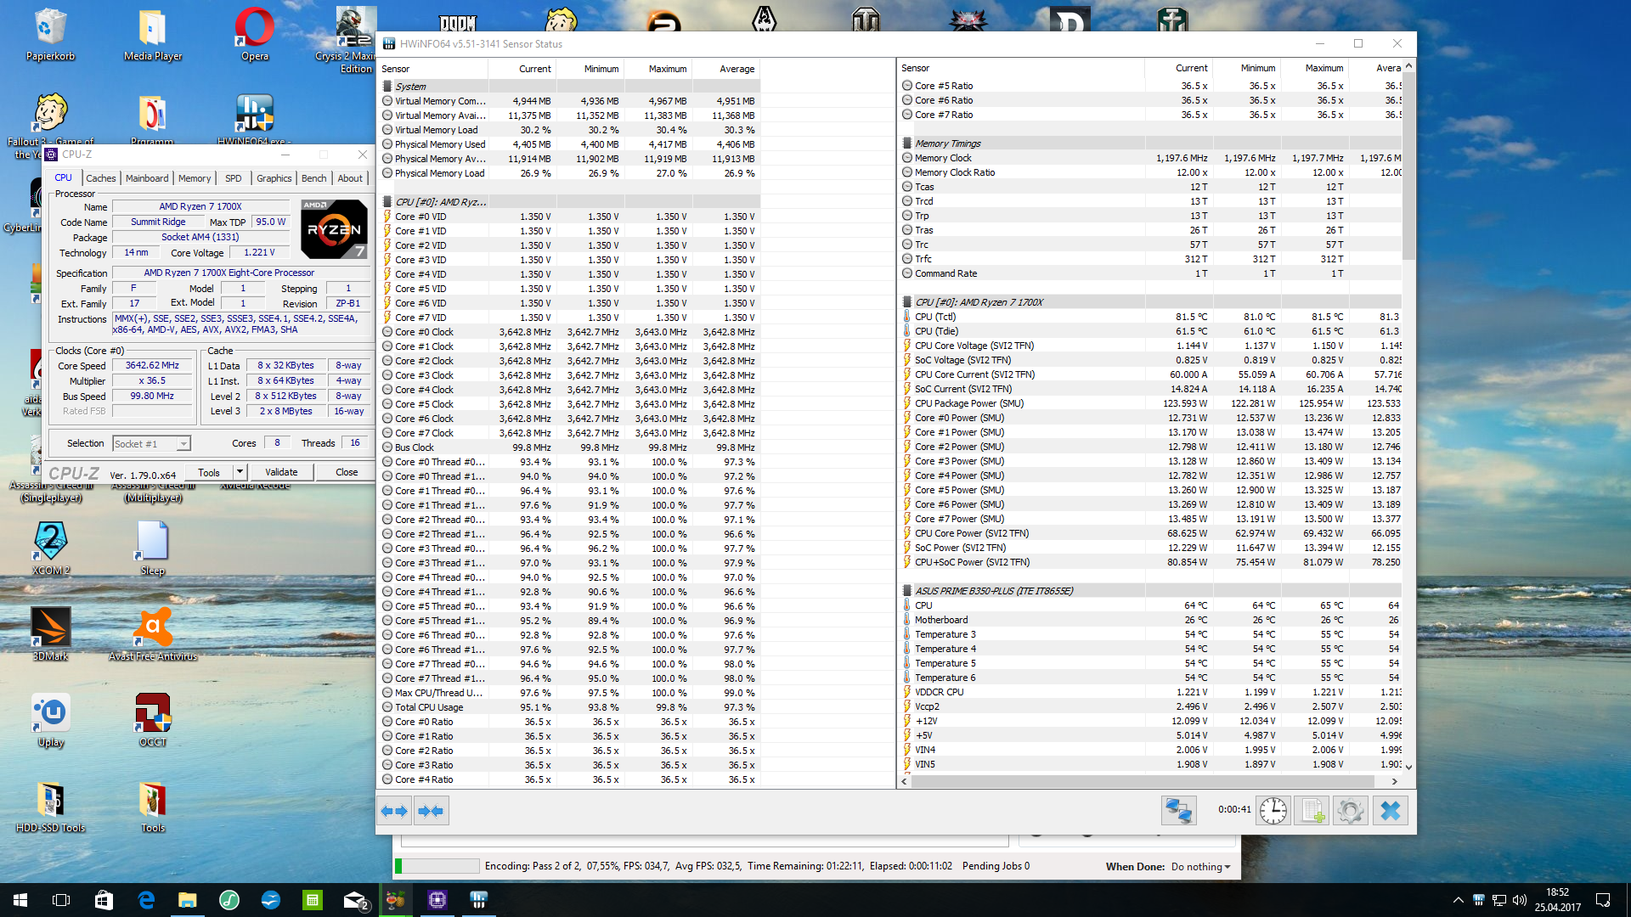Expand the Tools dropdown arrow in CPU-Z

pos(240,473)
